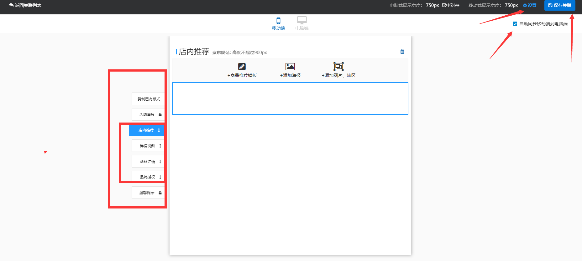Click the add image hotspot icon
This screenshot has height=261, width=582.
point(338,67)
